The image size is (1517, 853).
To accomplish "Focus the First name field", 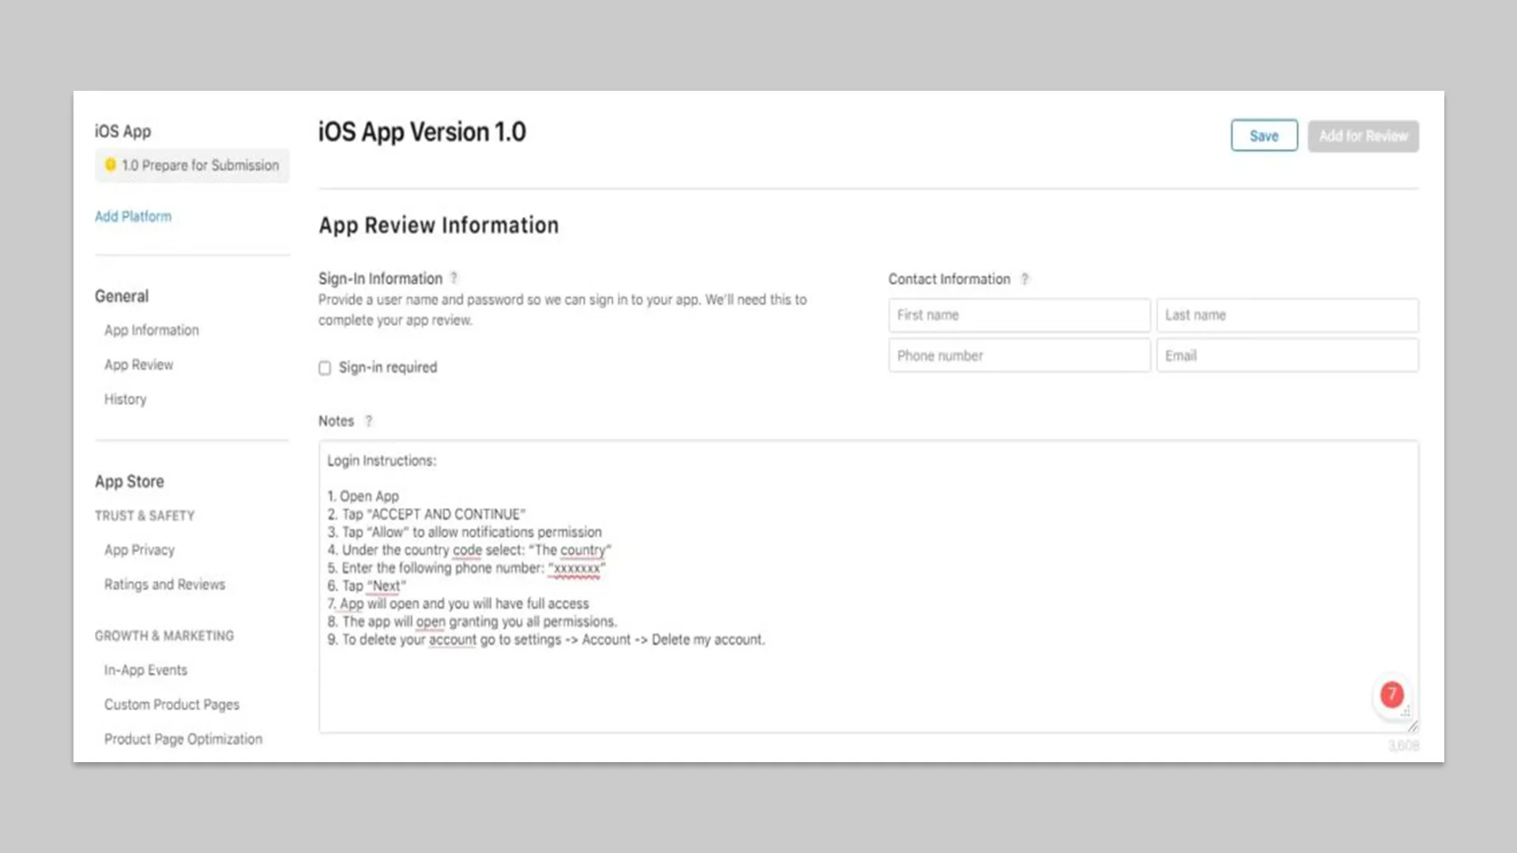I will pos(1019,315).
